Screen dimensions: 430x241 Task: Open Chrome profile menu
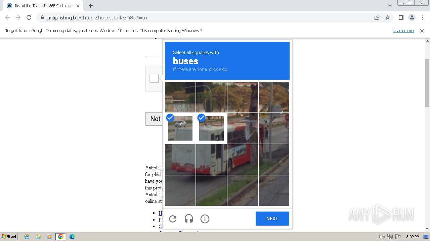(412, 17)
